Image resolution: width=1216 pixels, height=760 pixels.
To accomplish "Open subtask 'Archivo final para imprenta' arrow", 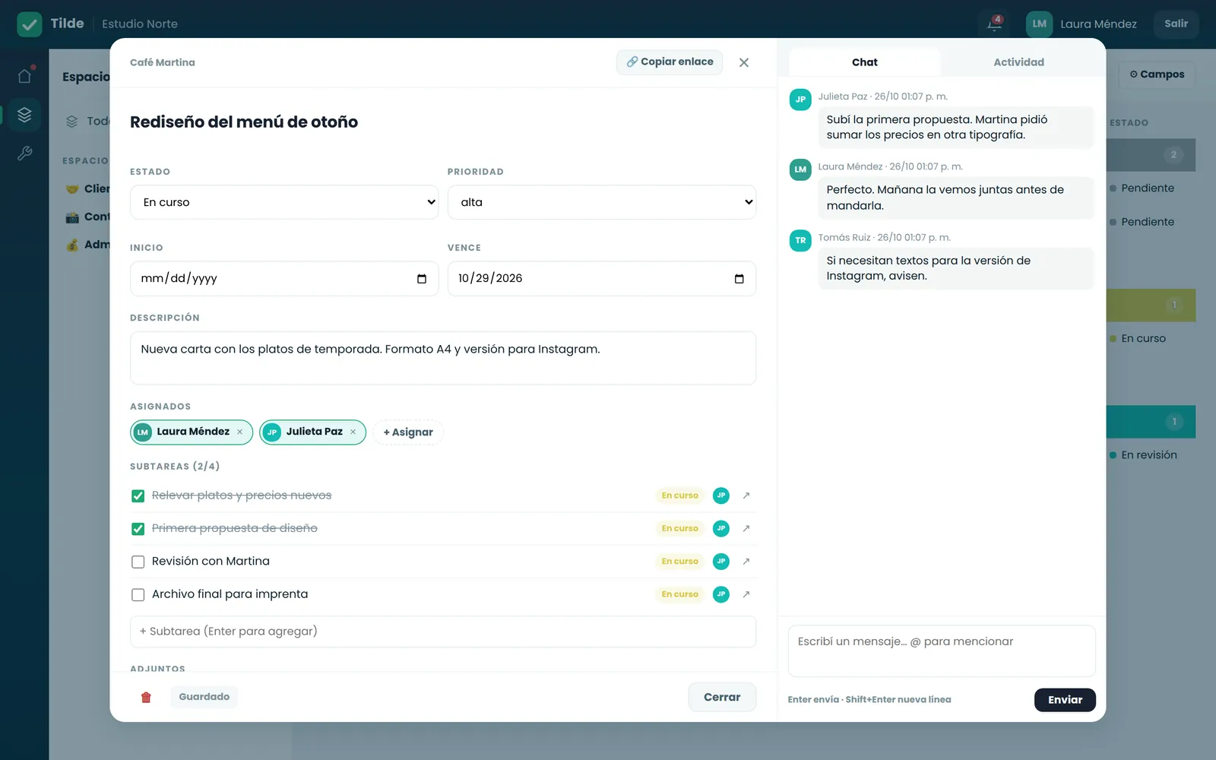I will 746,594.
